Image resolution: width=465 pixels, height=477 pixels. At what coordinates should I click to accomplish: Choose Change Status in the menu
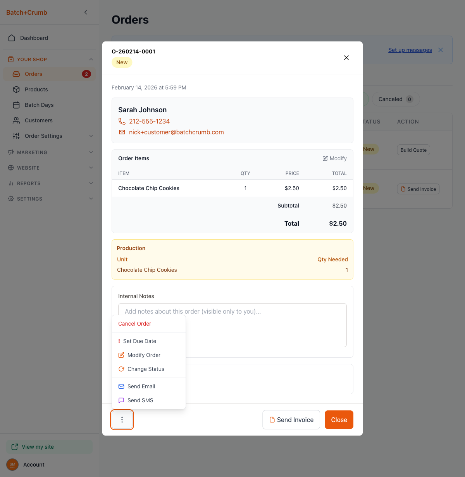tap(146, 369)
